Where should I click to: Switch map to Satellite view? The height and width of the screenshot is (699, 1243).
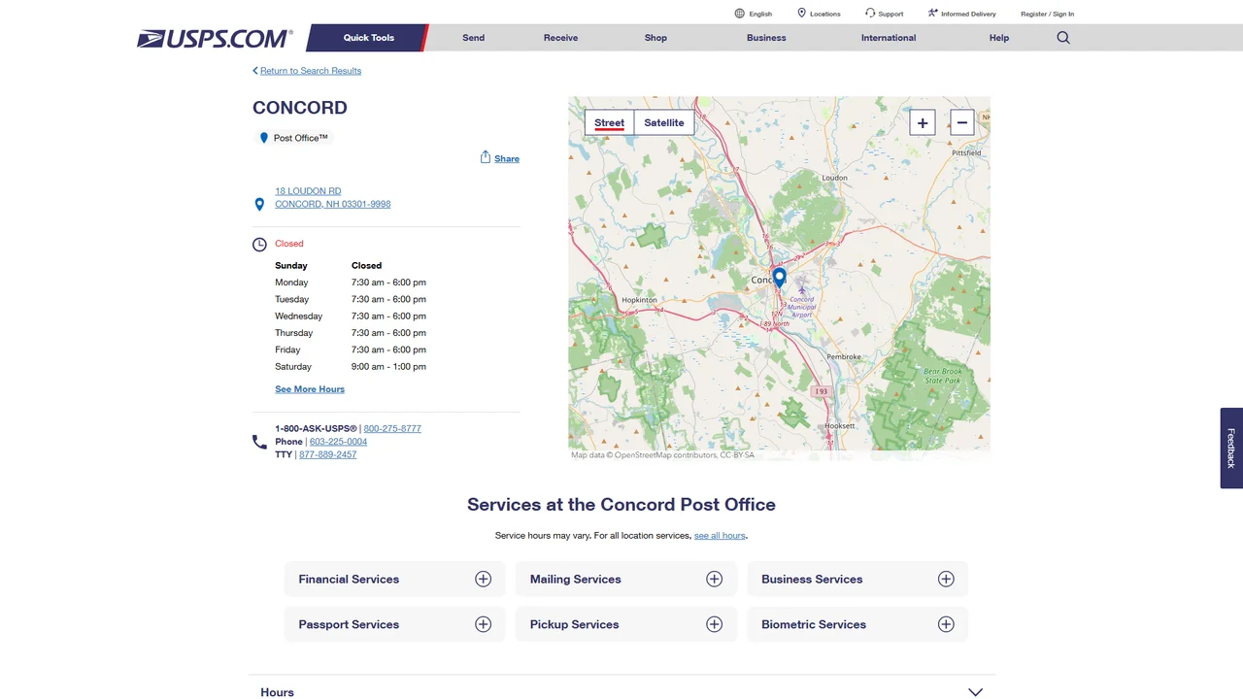point(664,122)
